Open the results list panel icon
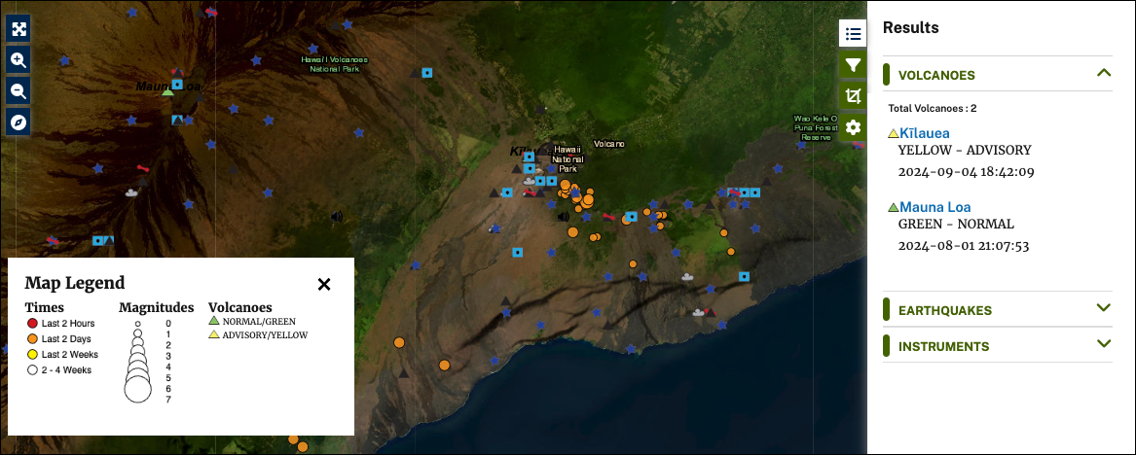 pos(853,34)
